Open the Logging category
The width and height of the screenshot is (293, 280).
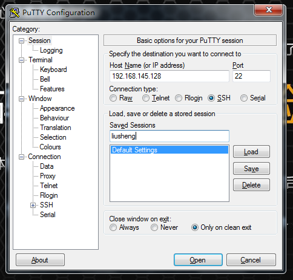click(51, 50)
